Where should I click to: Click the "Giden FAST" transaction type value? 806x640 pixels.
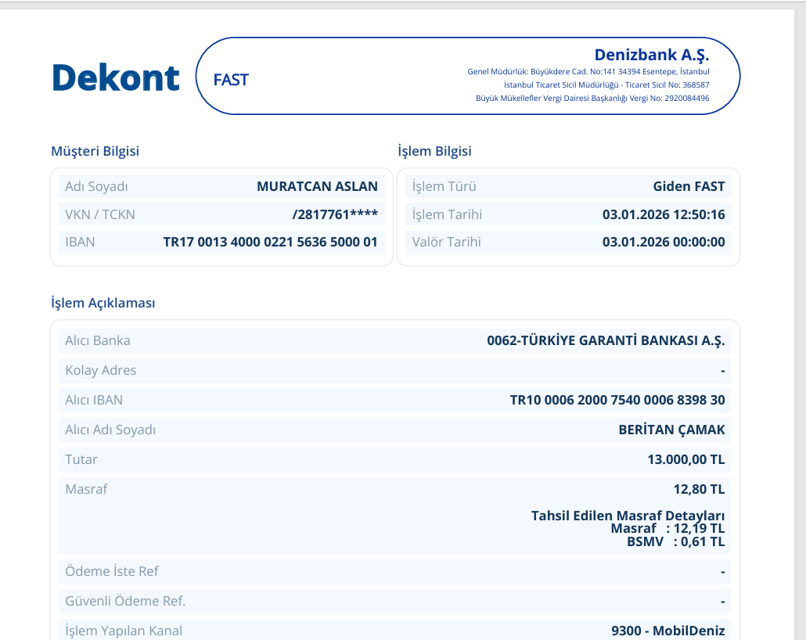pos(689,186)
